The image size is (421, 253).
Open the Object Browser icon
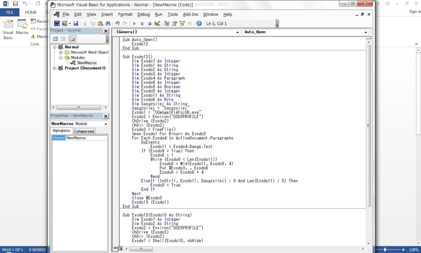click(x=182, y=23)
